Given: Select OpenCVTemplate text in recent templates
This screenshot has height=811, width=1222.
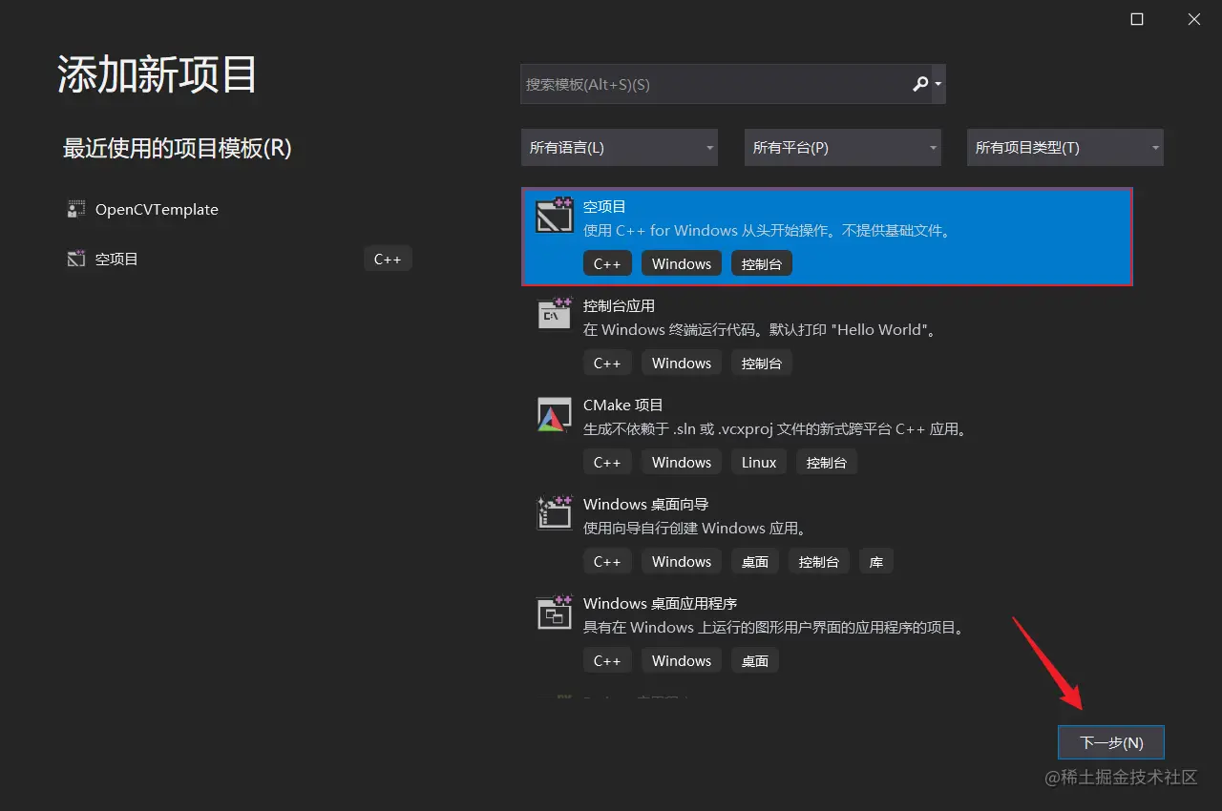Looking at the screenshot, I should pyautogui.click(x=157, y=209).
